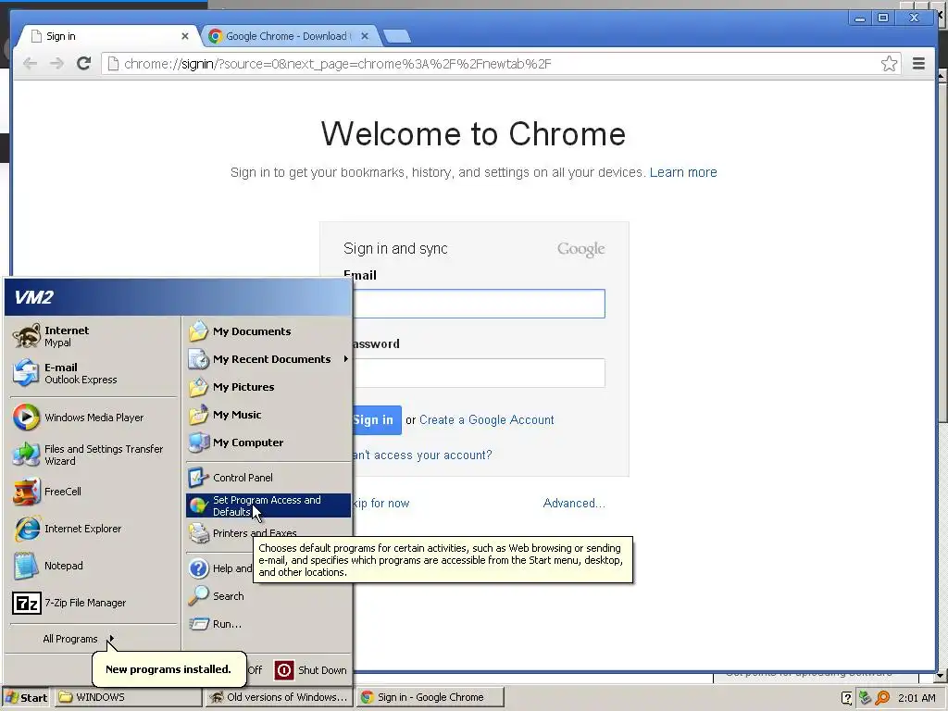Open Search from Start menu
This screenshot has width=948, height=711.
coord(268,596)
